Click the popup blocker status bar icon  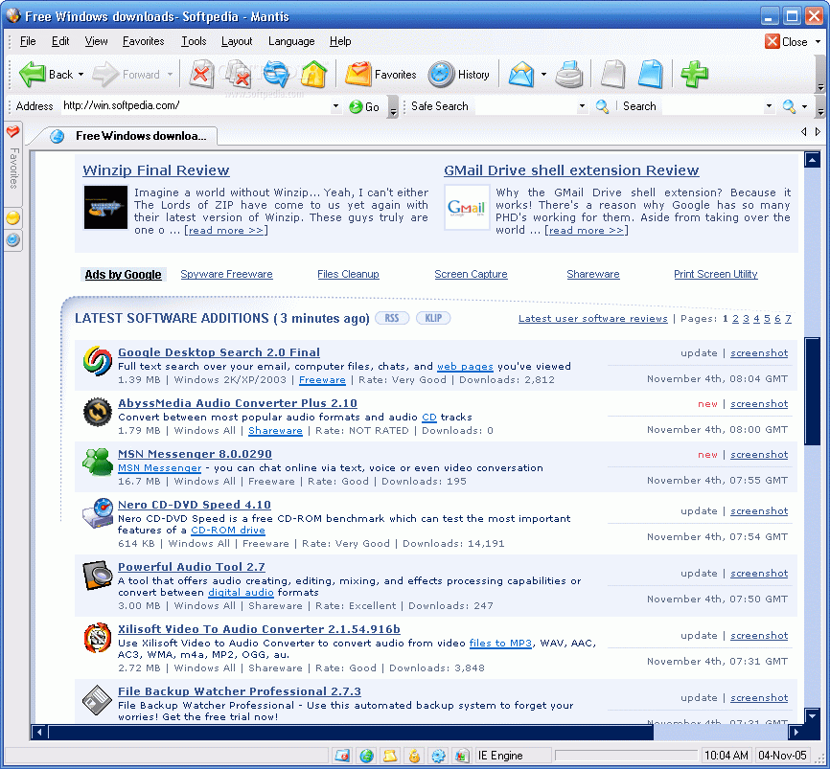[x=342, y=756]
